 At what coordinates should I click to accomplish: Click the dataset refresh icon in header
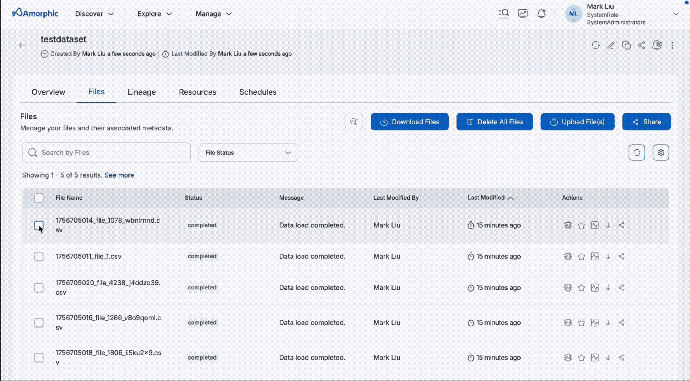click(596, 45)
